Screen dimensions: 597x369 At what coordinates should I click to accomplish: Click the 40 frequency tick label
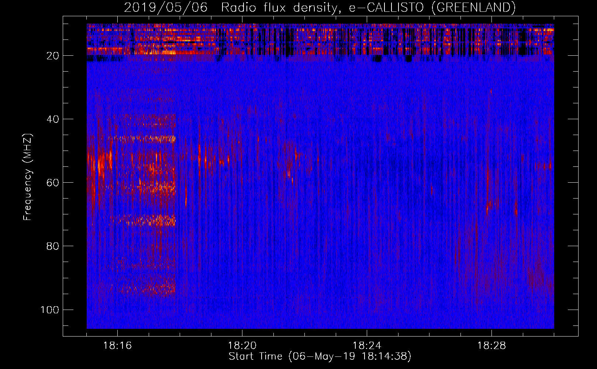tap(53, 119)
